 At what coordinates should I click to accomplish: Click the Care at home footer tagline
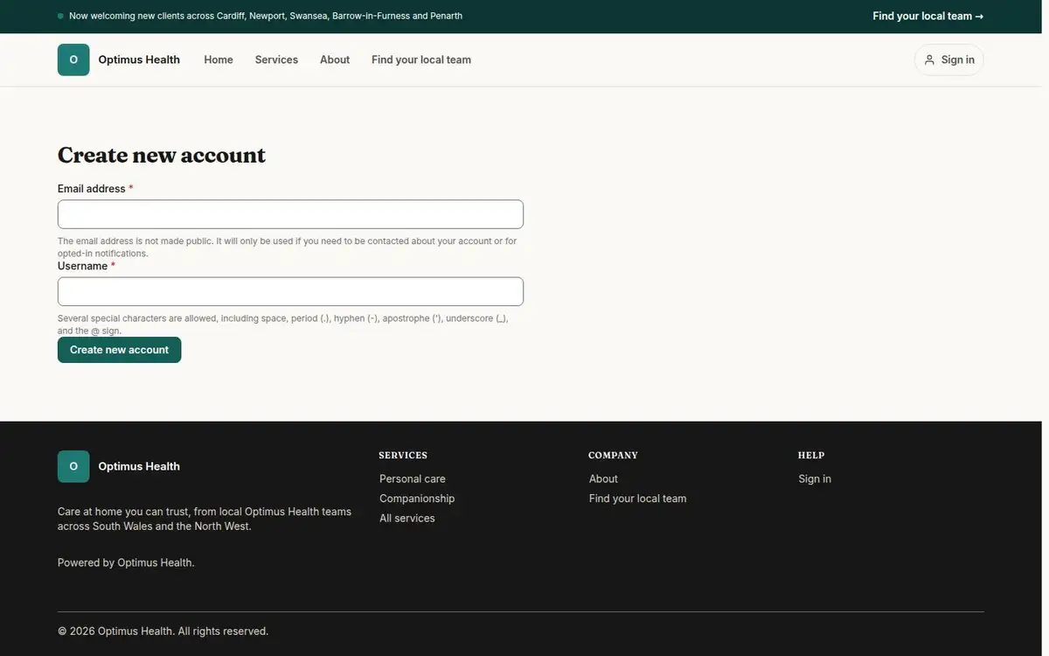pyautogui.click(x=205, y=519)
